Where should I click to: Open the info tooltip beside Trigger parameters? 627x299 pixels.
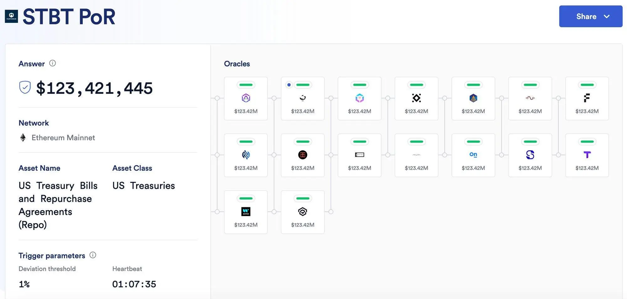pos(93,255)
